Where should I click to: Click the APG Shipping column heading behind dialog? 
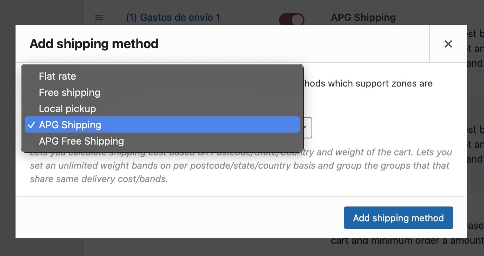(x=363, y=17)
